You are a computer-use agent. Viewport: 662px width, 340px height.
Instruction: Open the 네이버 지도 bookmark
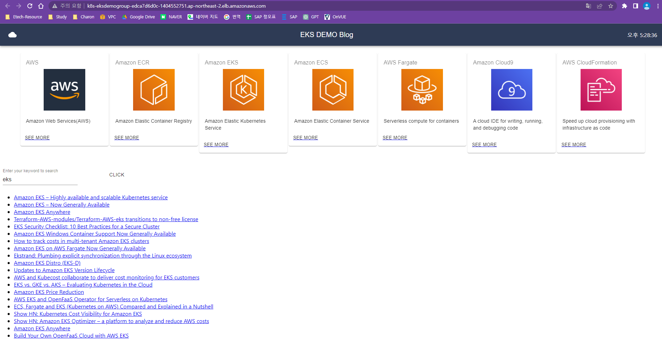(x=203, y=17)
